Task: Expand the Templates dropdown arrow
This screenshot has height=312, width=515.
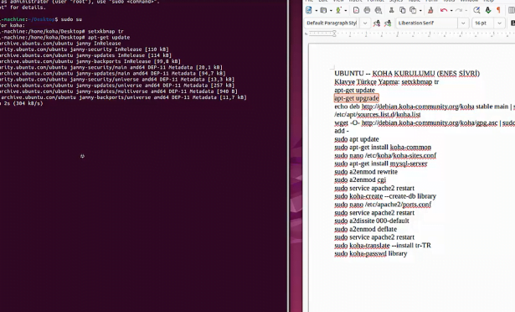Action: coord(331,11)
